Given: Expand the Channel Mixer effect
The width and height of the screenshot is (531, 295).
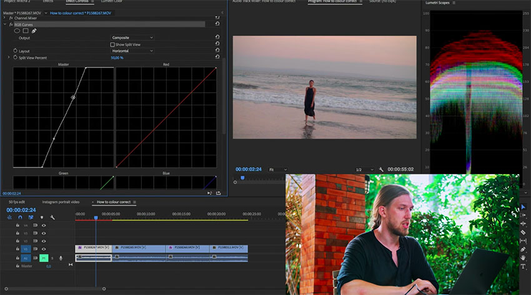Looking at the screenshot, I should pos(5,18).
